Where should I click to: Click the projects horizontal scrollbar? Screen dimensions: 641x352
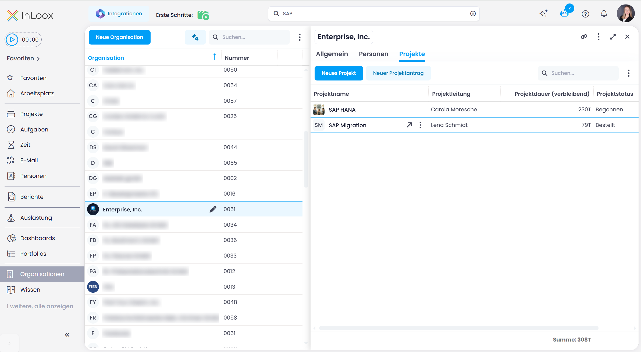(x=459, y=328)
